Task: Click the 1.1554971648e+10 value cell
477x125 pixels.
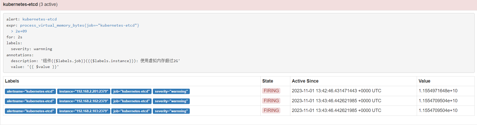Action: tap(438, 91)
